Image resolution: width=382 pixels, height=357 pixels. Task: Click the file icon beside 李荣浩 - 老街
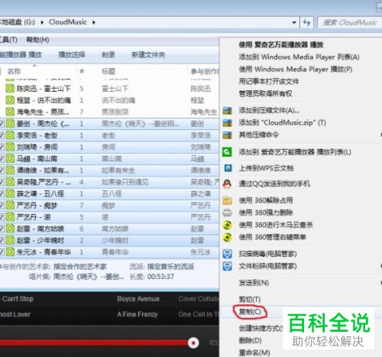10,135
